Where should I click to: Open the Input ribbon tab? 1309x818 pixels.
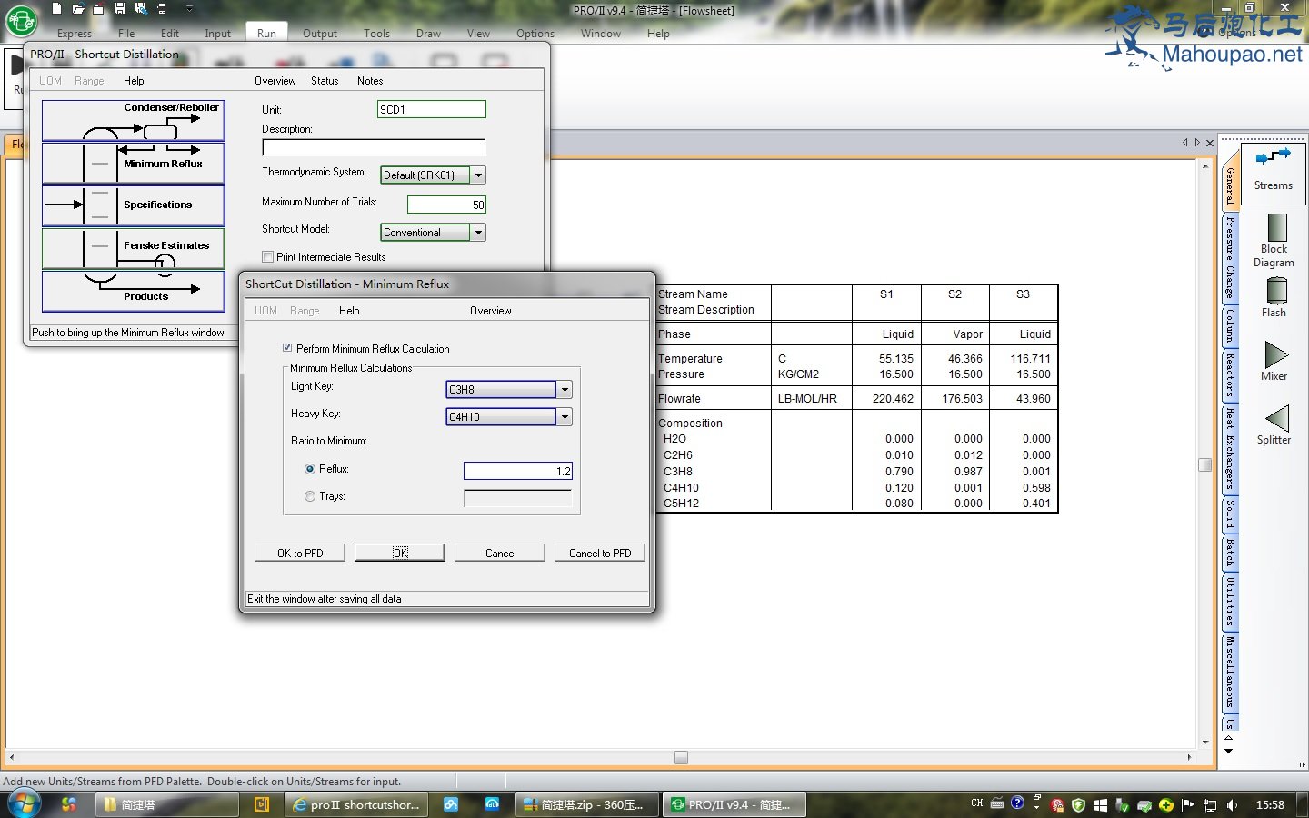[217, 34]
